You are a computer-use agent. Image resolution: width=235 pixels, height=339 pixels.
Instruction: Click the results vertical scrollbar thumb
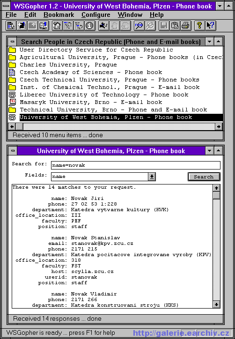tap(216, 195)
